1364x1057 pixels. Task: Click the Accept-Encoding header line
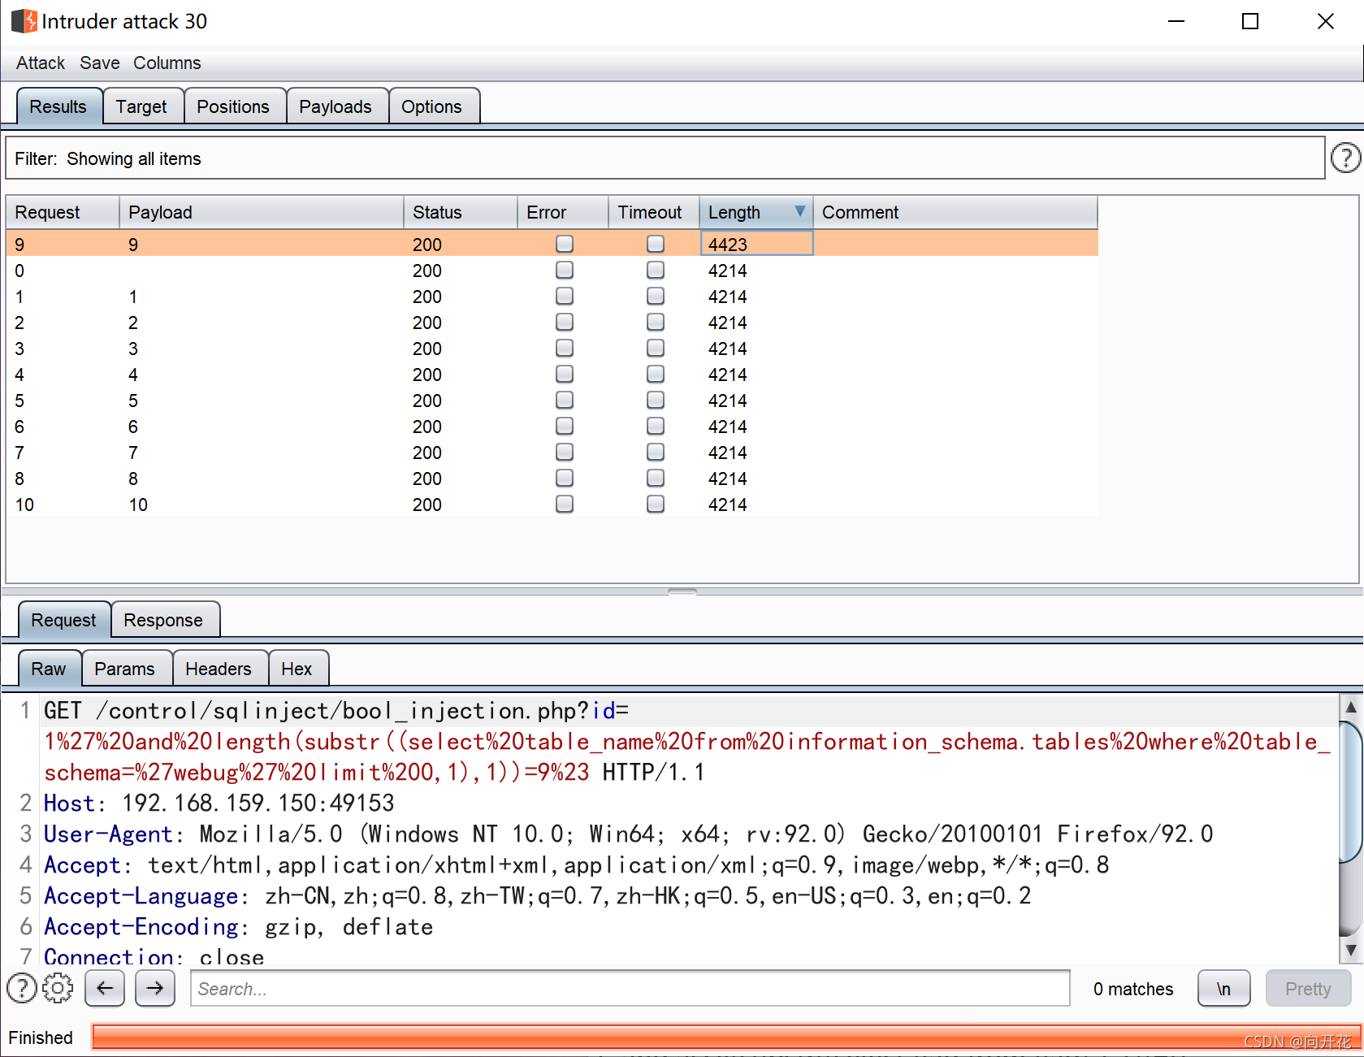[239, 926]
